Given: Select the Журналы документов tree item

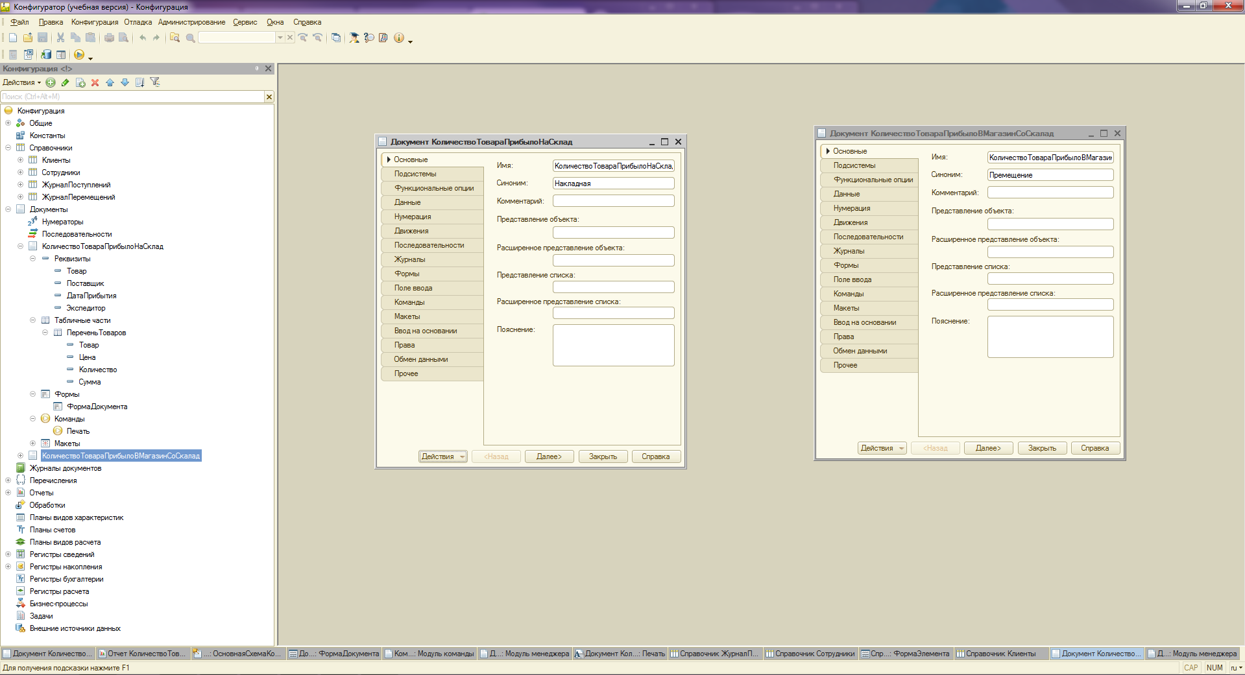Looking at the screenshot, I should tap(66, 468).
